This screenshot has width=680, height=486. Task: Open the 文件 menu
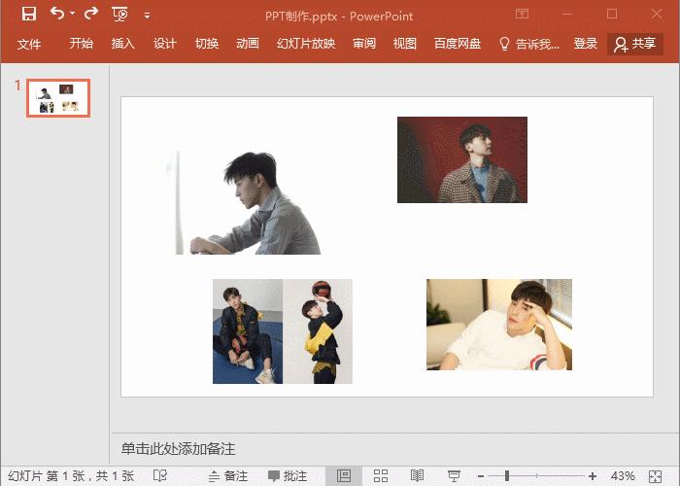pyautogui.click(x=29, y=44)
